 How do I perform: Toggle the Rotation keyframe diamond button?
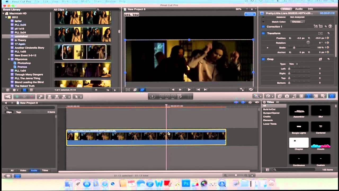pos(328,43)
